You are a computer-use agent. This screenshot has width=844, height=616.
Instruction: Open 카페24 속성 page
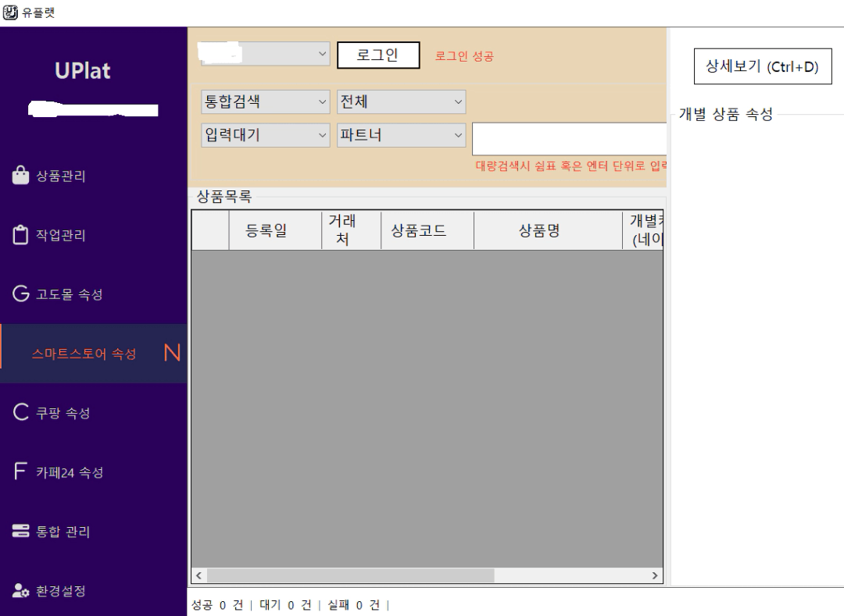pos(94,472)
